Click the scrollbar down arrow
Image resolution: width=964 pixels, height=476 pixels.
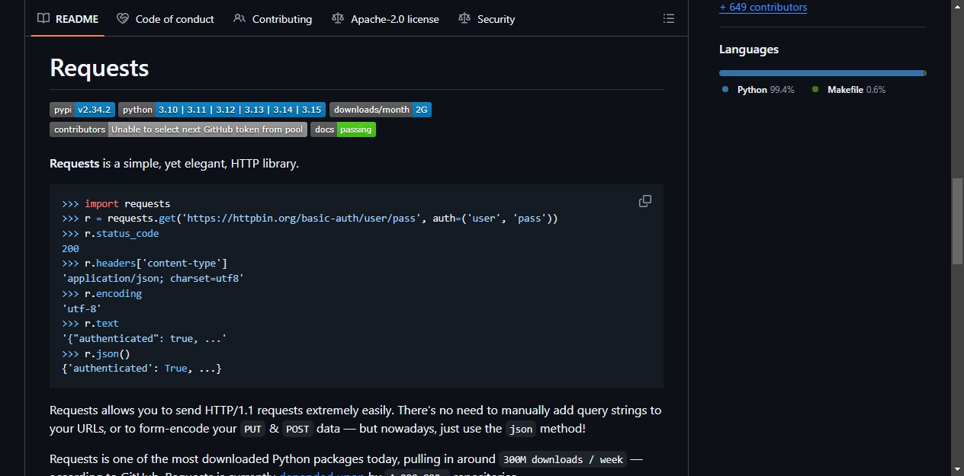click(x=957, y=469)
